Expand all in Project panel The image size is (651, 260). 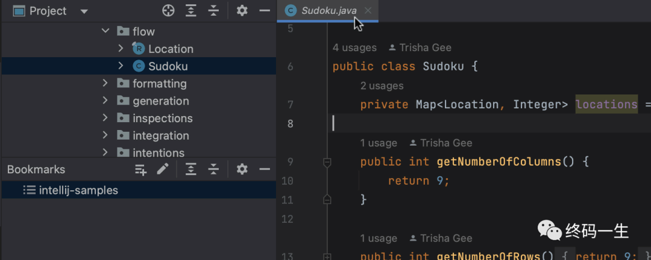click(x=190, y=11)
